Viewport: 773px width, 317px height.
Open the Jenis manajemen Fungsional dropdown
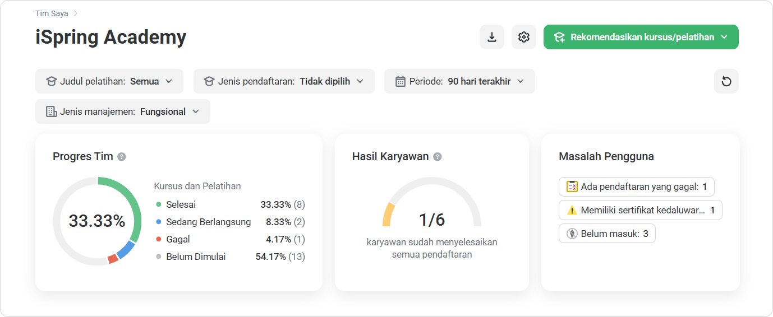(x=123, y=111)
